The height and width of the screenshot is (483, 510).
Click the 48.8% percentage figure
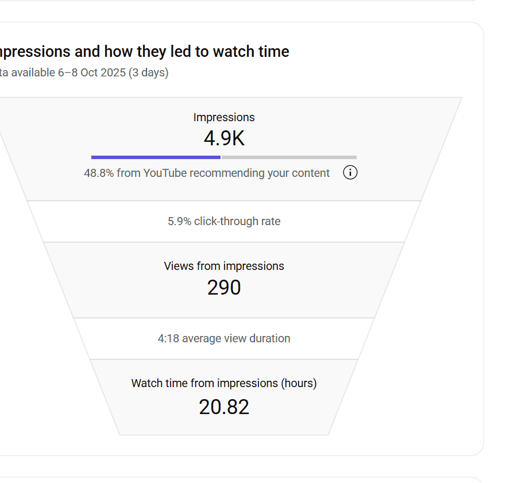(99, 173)
